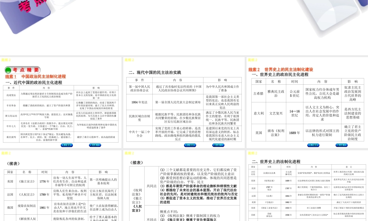Click the 《宅地法》 table cell
Screen dimensions: 368x221
[269, 202]
